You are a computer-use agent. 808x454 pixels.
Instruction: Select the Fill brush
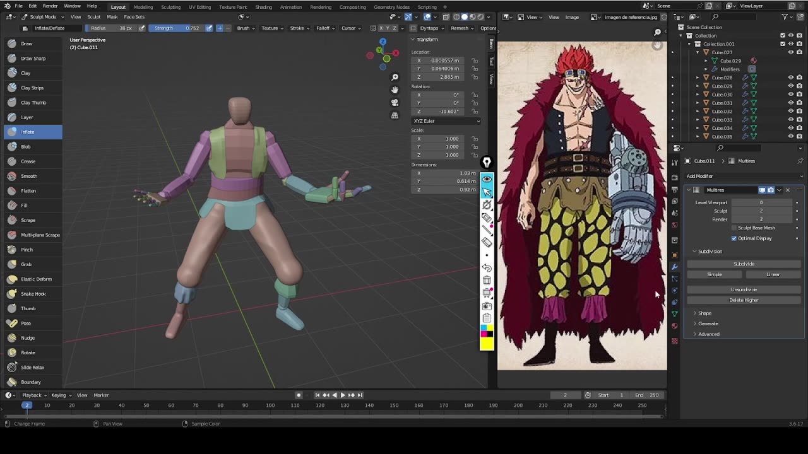[33, 206]
